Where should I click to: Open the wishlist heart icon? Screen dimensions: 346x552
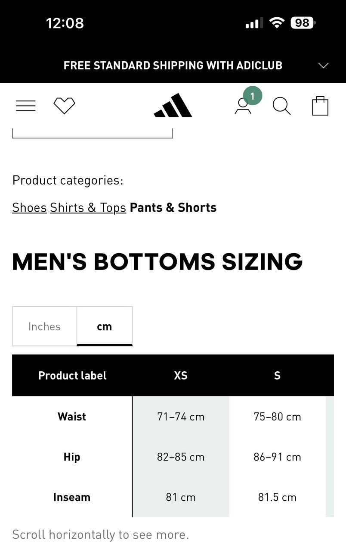point(64,106)
